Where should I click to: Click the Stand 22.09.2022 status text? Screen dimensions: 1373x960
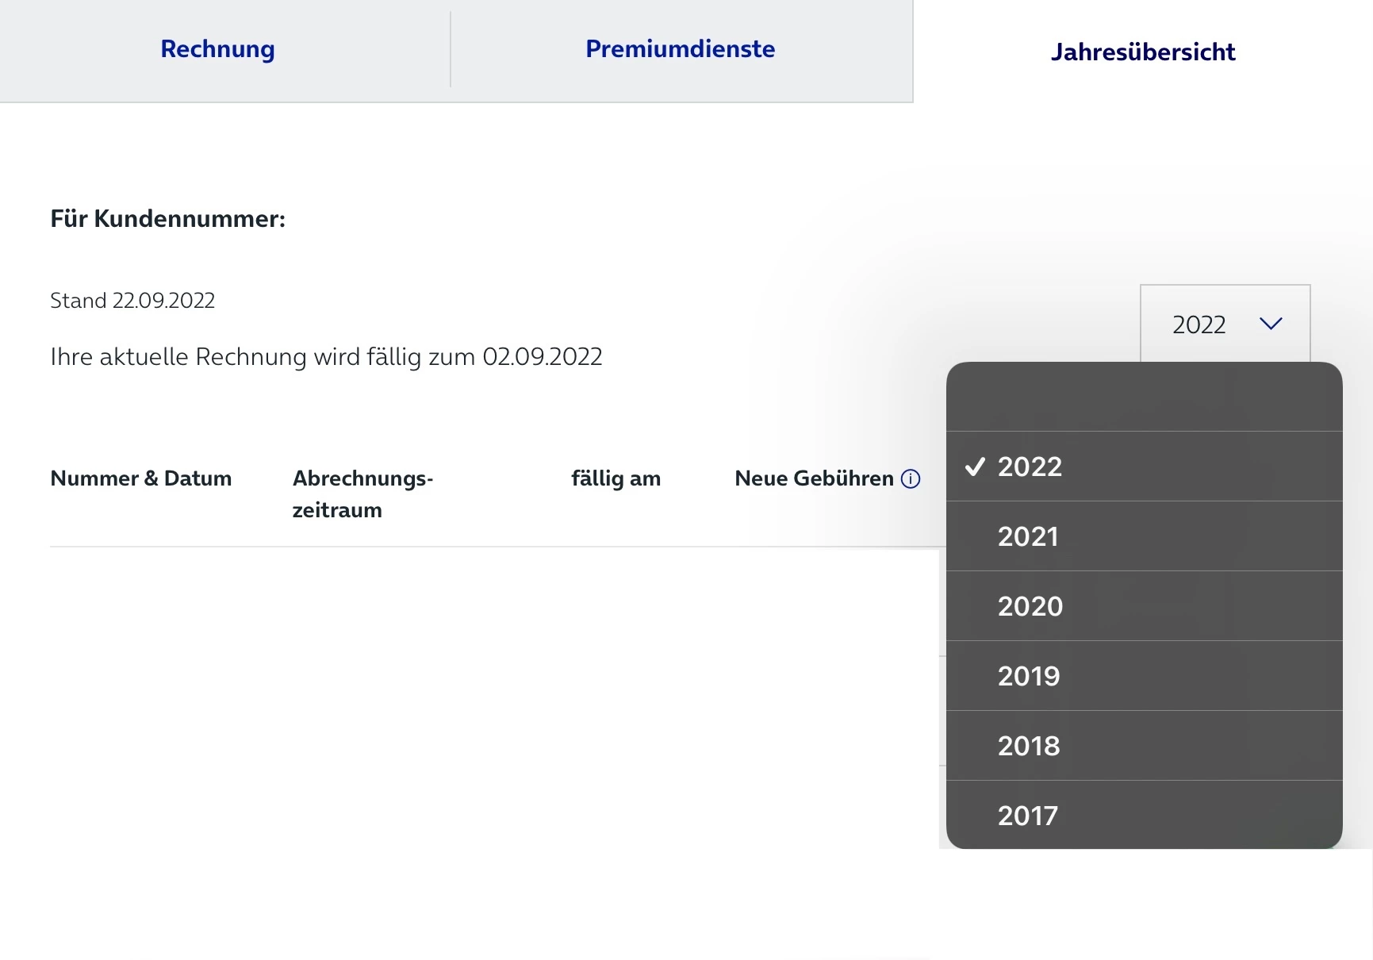[132, 301]
